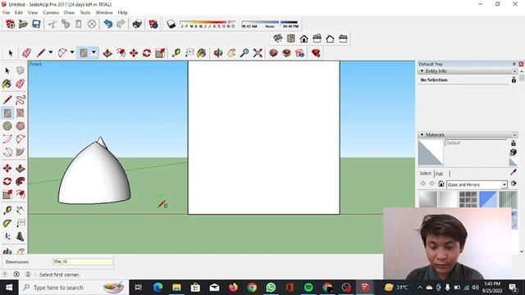Switch to the Select tab in Materials
The height and width of the screenshot is (295, 525).
(x=425, y=173)
